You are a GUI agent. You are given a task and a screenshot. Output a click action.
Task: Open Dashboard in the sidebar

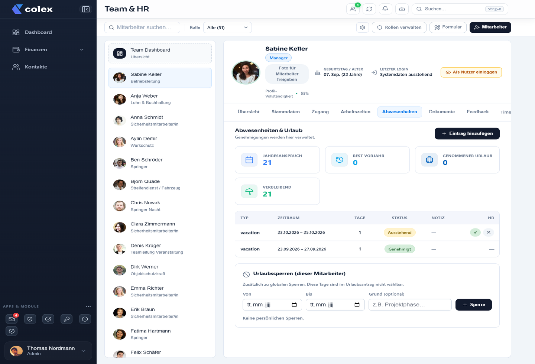(x=48, y=33)
